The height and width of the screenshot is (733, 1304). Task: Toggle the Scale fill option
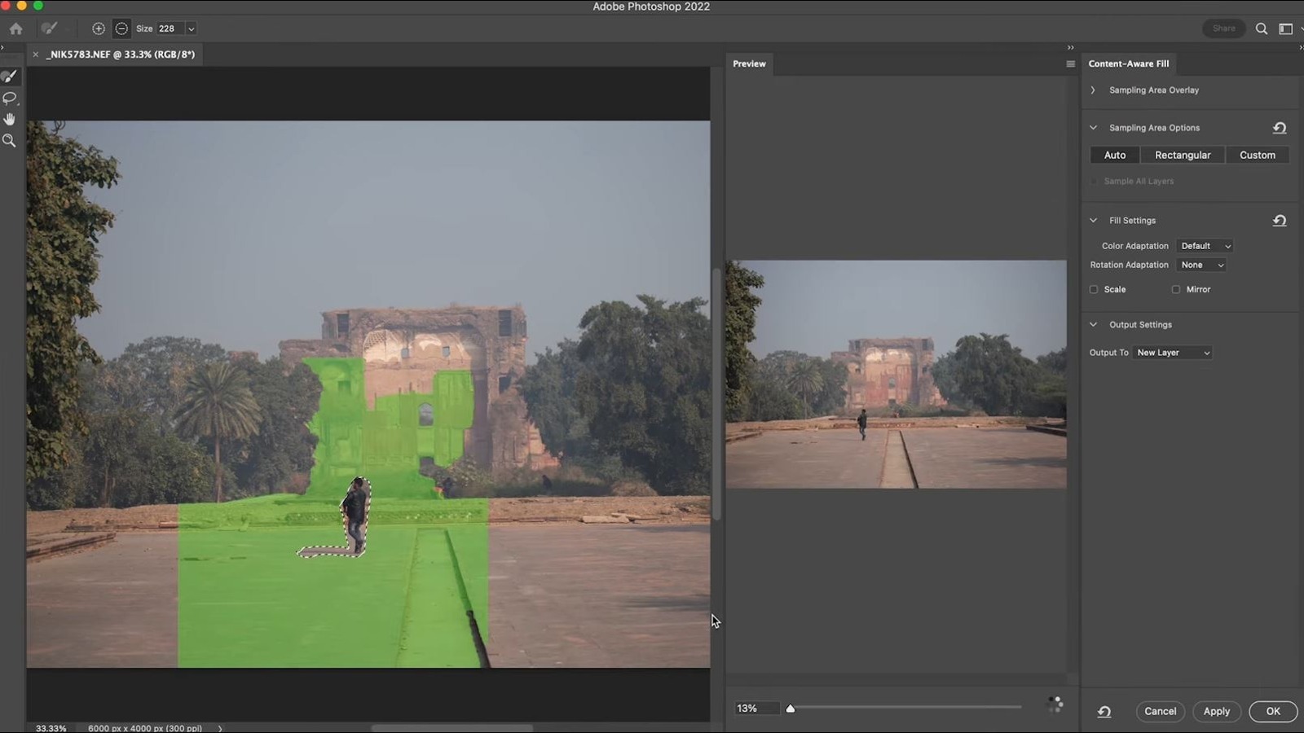[x=1094, y=289]
